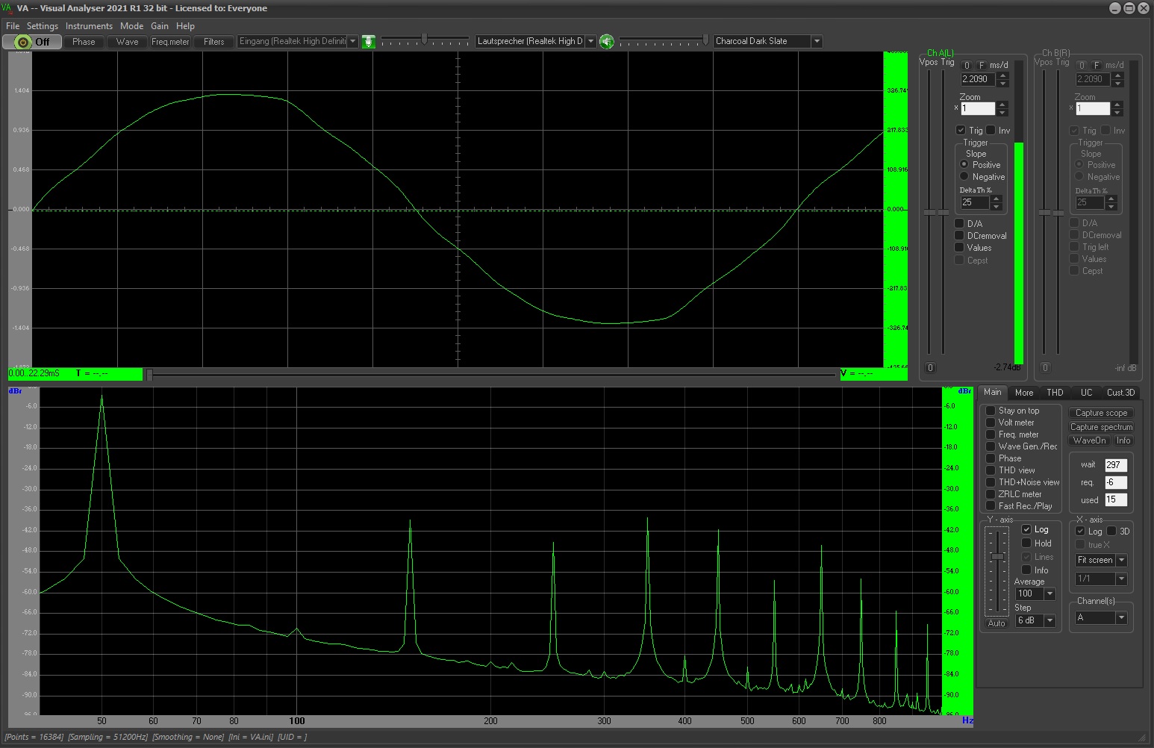This screenshot has width=1154, height=748.
Task: Open the Gain menu
Action: point(160,25)
